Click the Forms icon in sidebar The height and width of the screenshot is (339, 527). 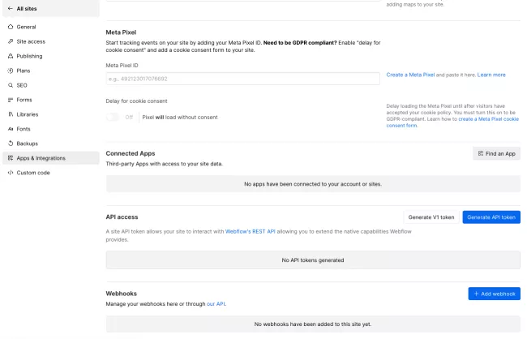pyautogui.click(x=11, y=100)
